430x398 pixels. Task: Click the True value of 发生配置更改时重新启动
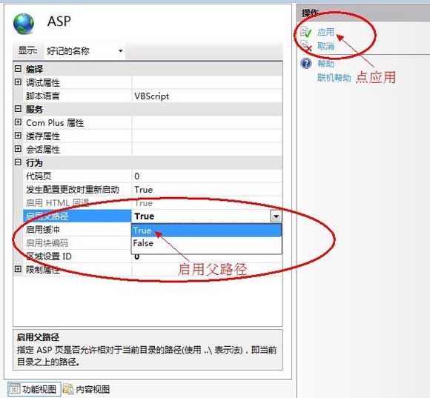tap(143, 190)
